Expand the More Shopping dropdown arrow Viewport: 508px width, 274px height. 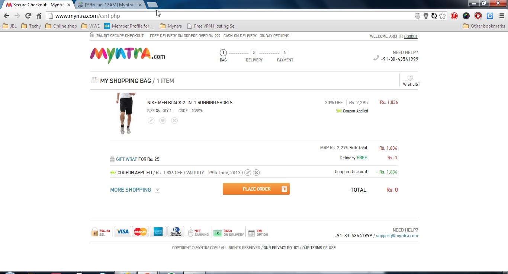pos(157,190)
